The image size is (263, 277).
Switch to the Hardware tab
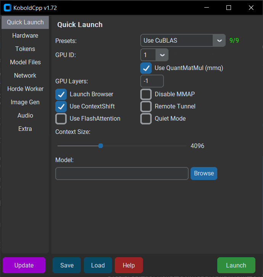click(25, 36)
